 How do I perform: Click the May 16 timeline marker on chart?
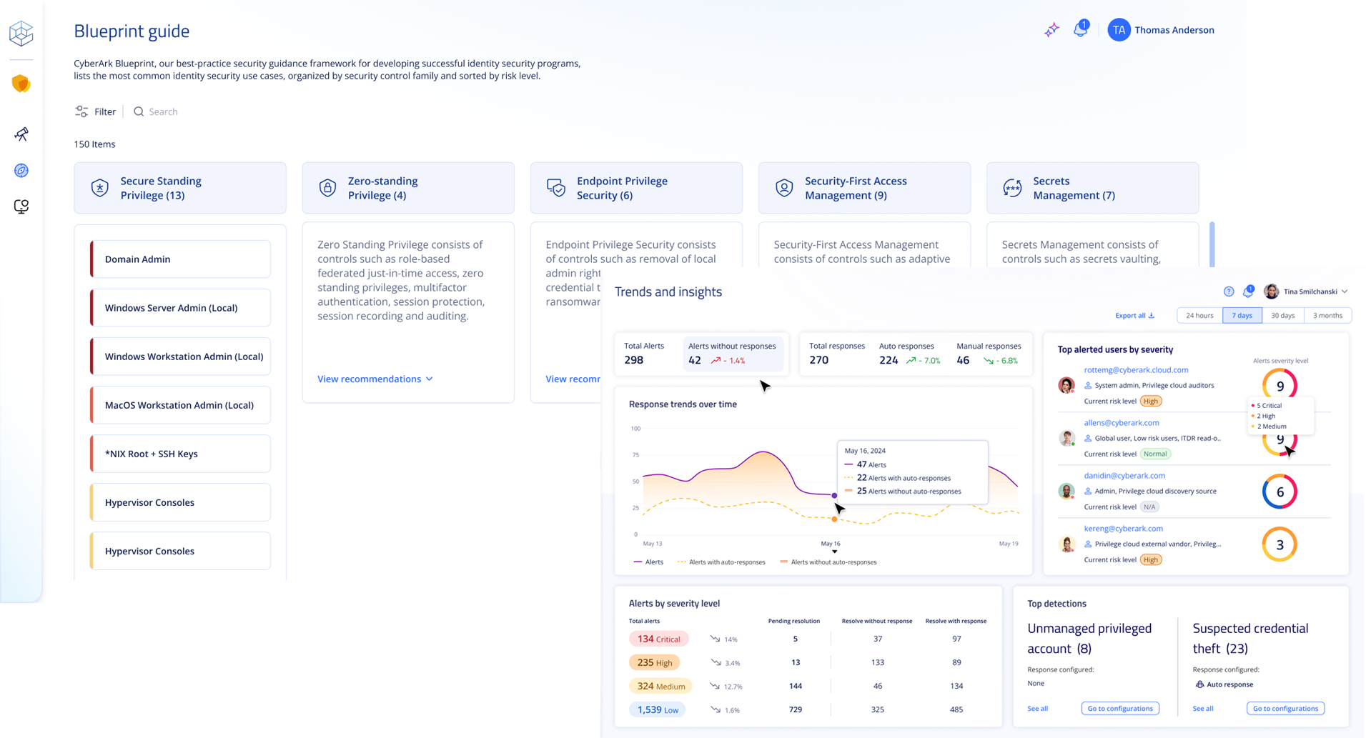(x=834, y=551)
